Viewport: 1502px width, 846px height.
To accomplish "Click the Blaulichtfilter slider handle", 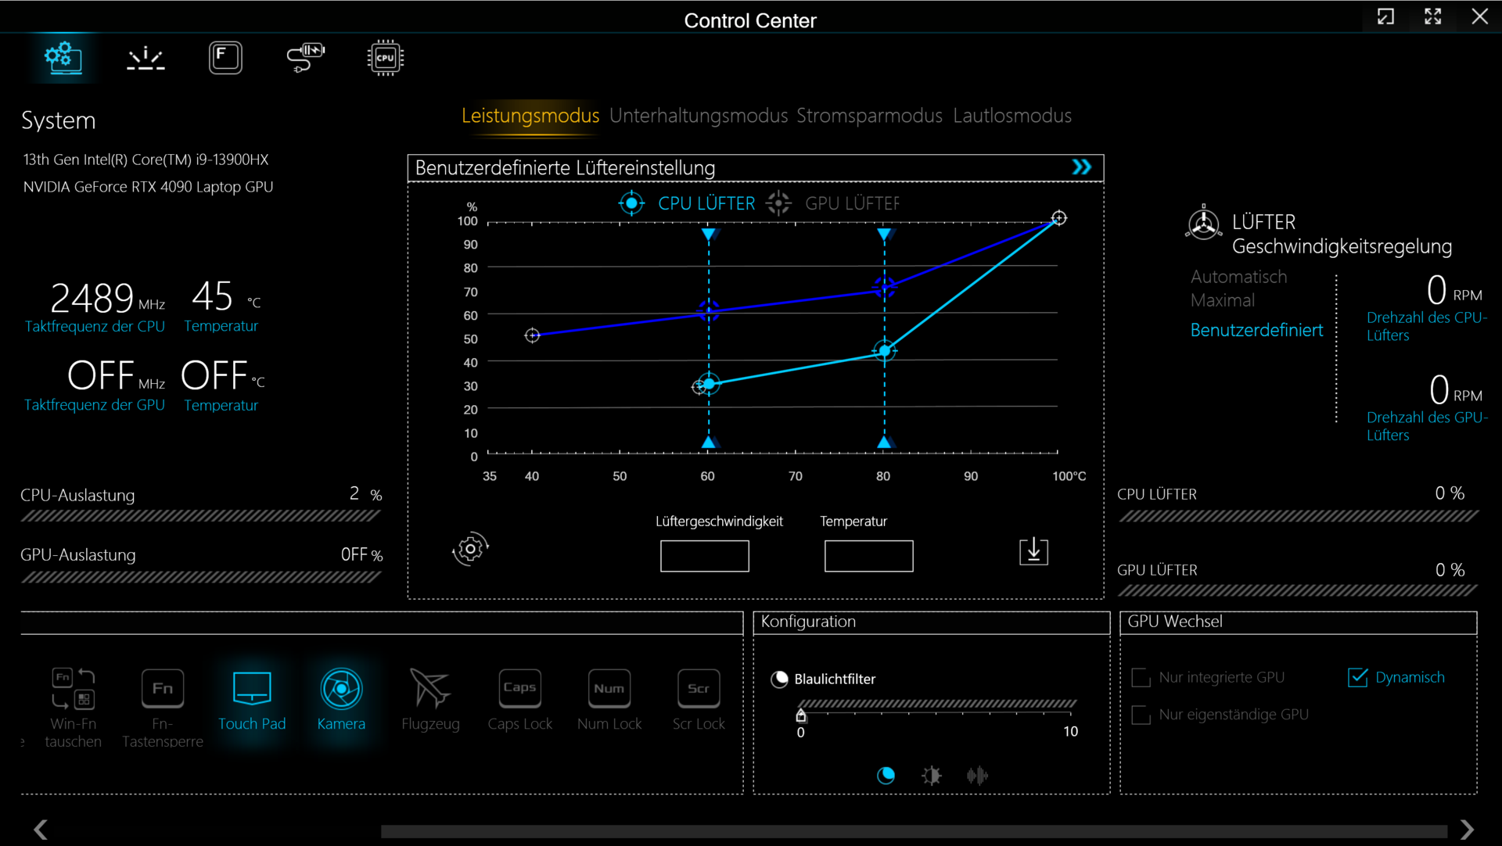I will pos(801,715).
